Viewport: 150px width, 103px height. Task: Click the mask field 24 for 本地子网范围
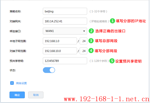pos(84,41)
